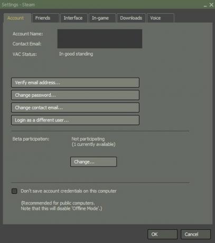Click Change contact email button
This screenshot has width=215, height=243.
(x=75, y=108)
